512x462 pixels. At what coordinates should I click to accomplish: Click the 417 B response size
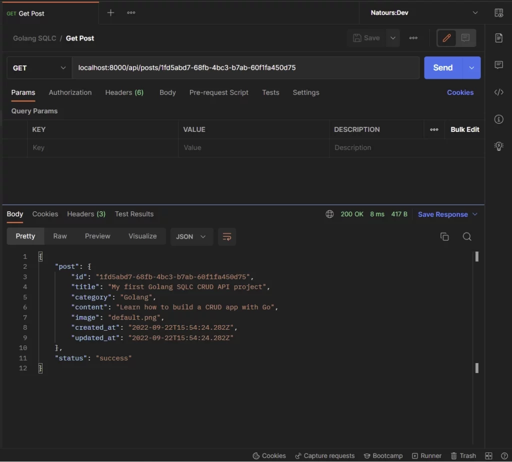(x=399, y=214)
